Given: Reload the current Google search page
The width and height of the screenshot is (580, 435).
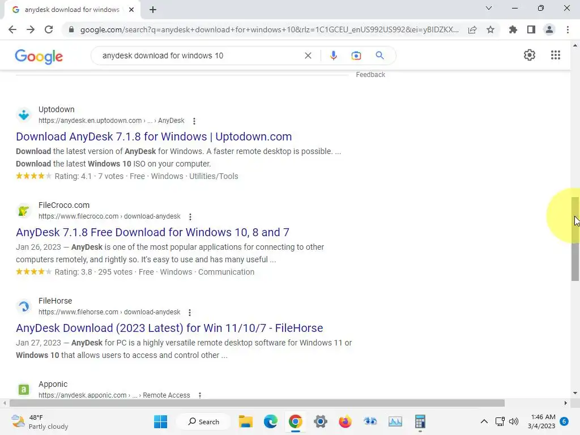Looking at the screenshot, I should (49, 29).
